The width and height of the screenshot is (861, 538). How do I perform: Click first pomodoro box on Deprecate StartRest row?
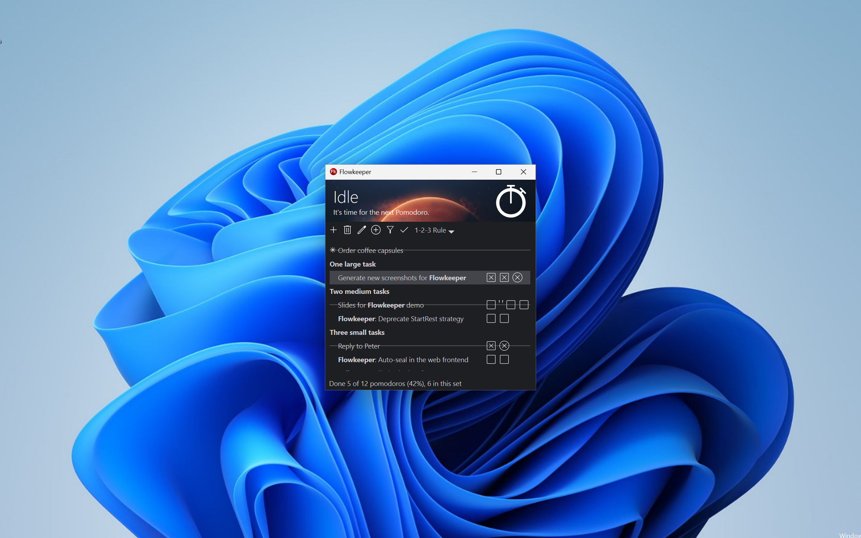[x=491, y=318]
